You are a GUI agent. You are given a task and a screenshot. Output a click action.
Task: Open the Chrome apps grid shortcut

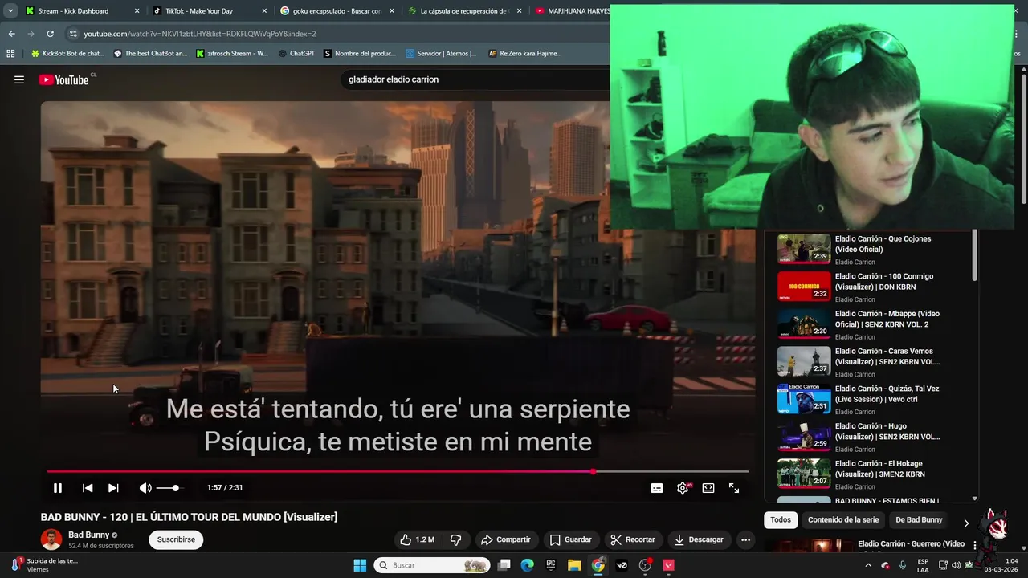pyautogui.click(x=10, y=54)
